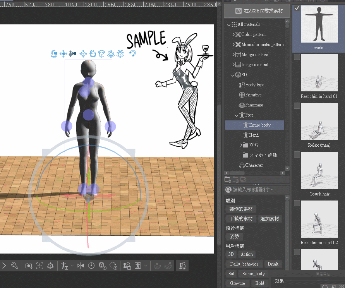Screen dimensions: 345x288
Task: Click the 3D object free-rotate manipulator icon
Action: click(93, 53)
